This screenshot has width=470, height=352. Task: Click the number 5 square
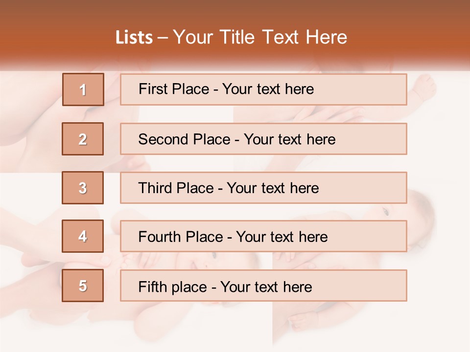(83, 286)
